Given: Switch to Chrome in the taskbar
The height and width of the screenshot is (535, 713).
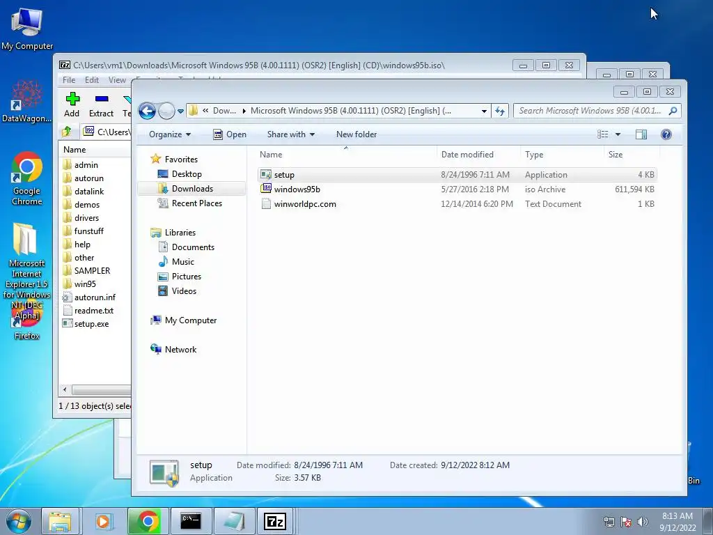Looking at the screenshot, I should 148,521.
